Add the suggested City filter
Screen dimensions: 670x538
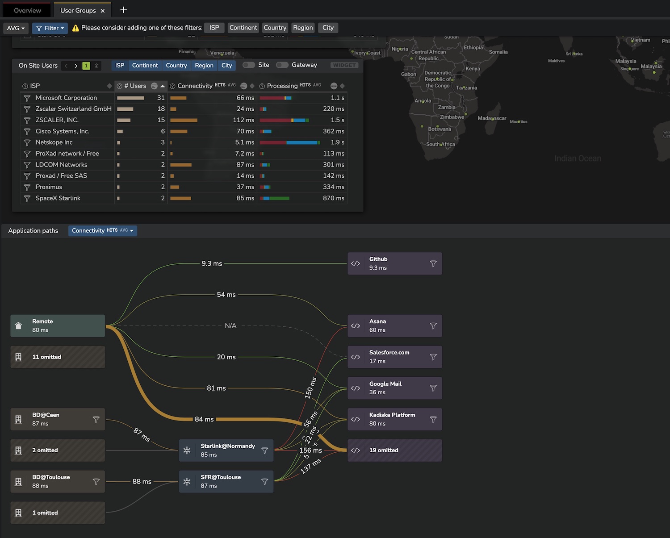pos(328,28)
